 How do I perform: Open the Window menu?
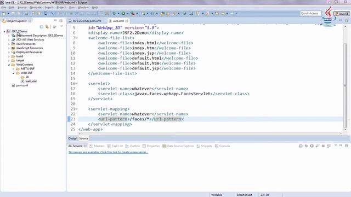tap(83, 7)
